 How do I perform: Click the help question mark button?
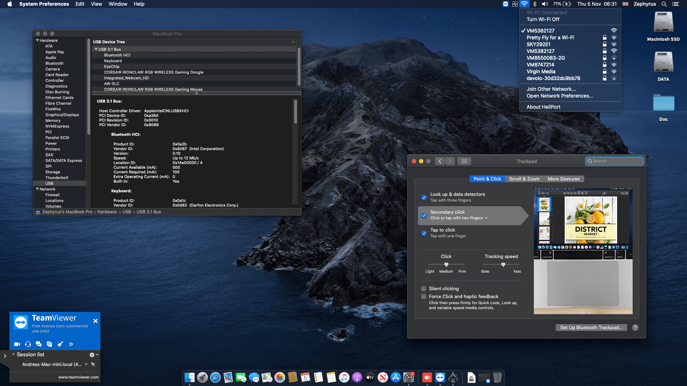pos(635,327)
